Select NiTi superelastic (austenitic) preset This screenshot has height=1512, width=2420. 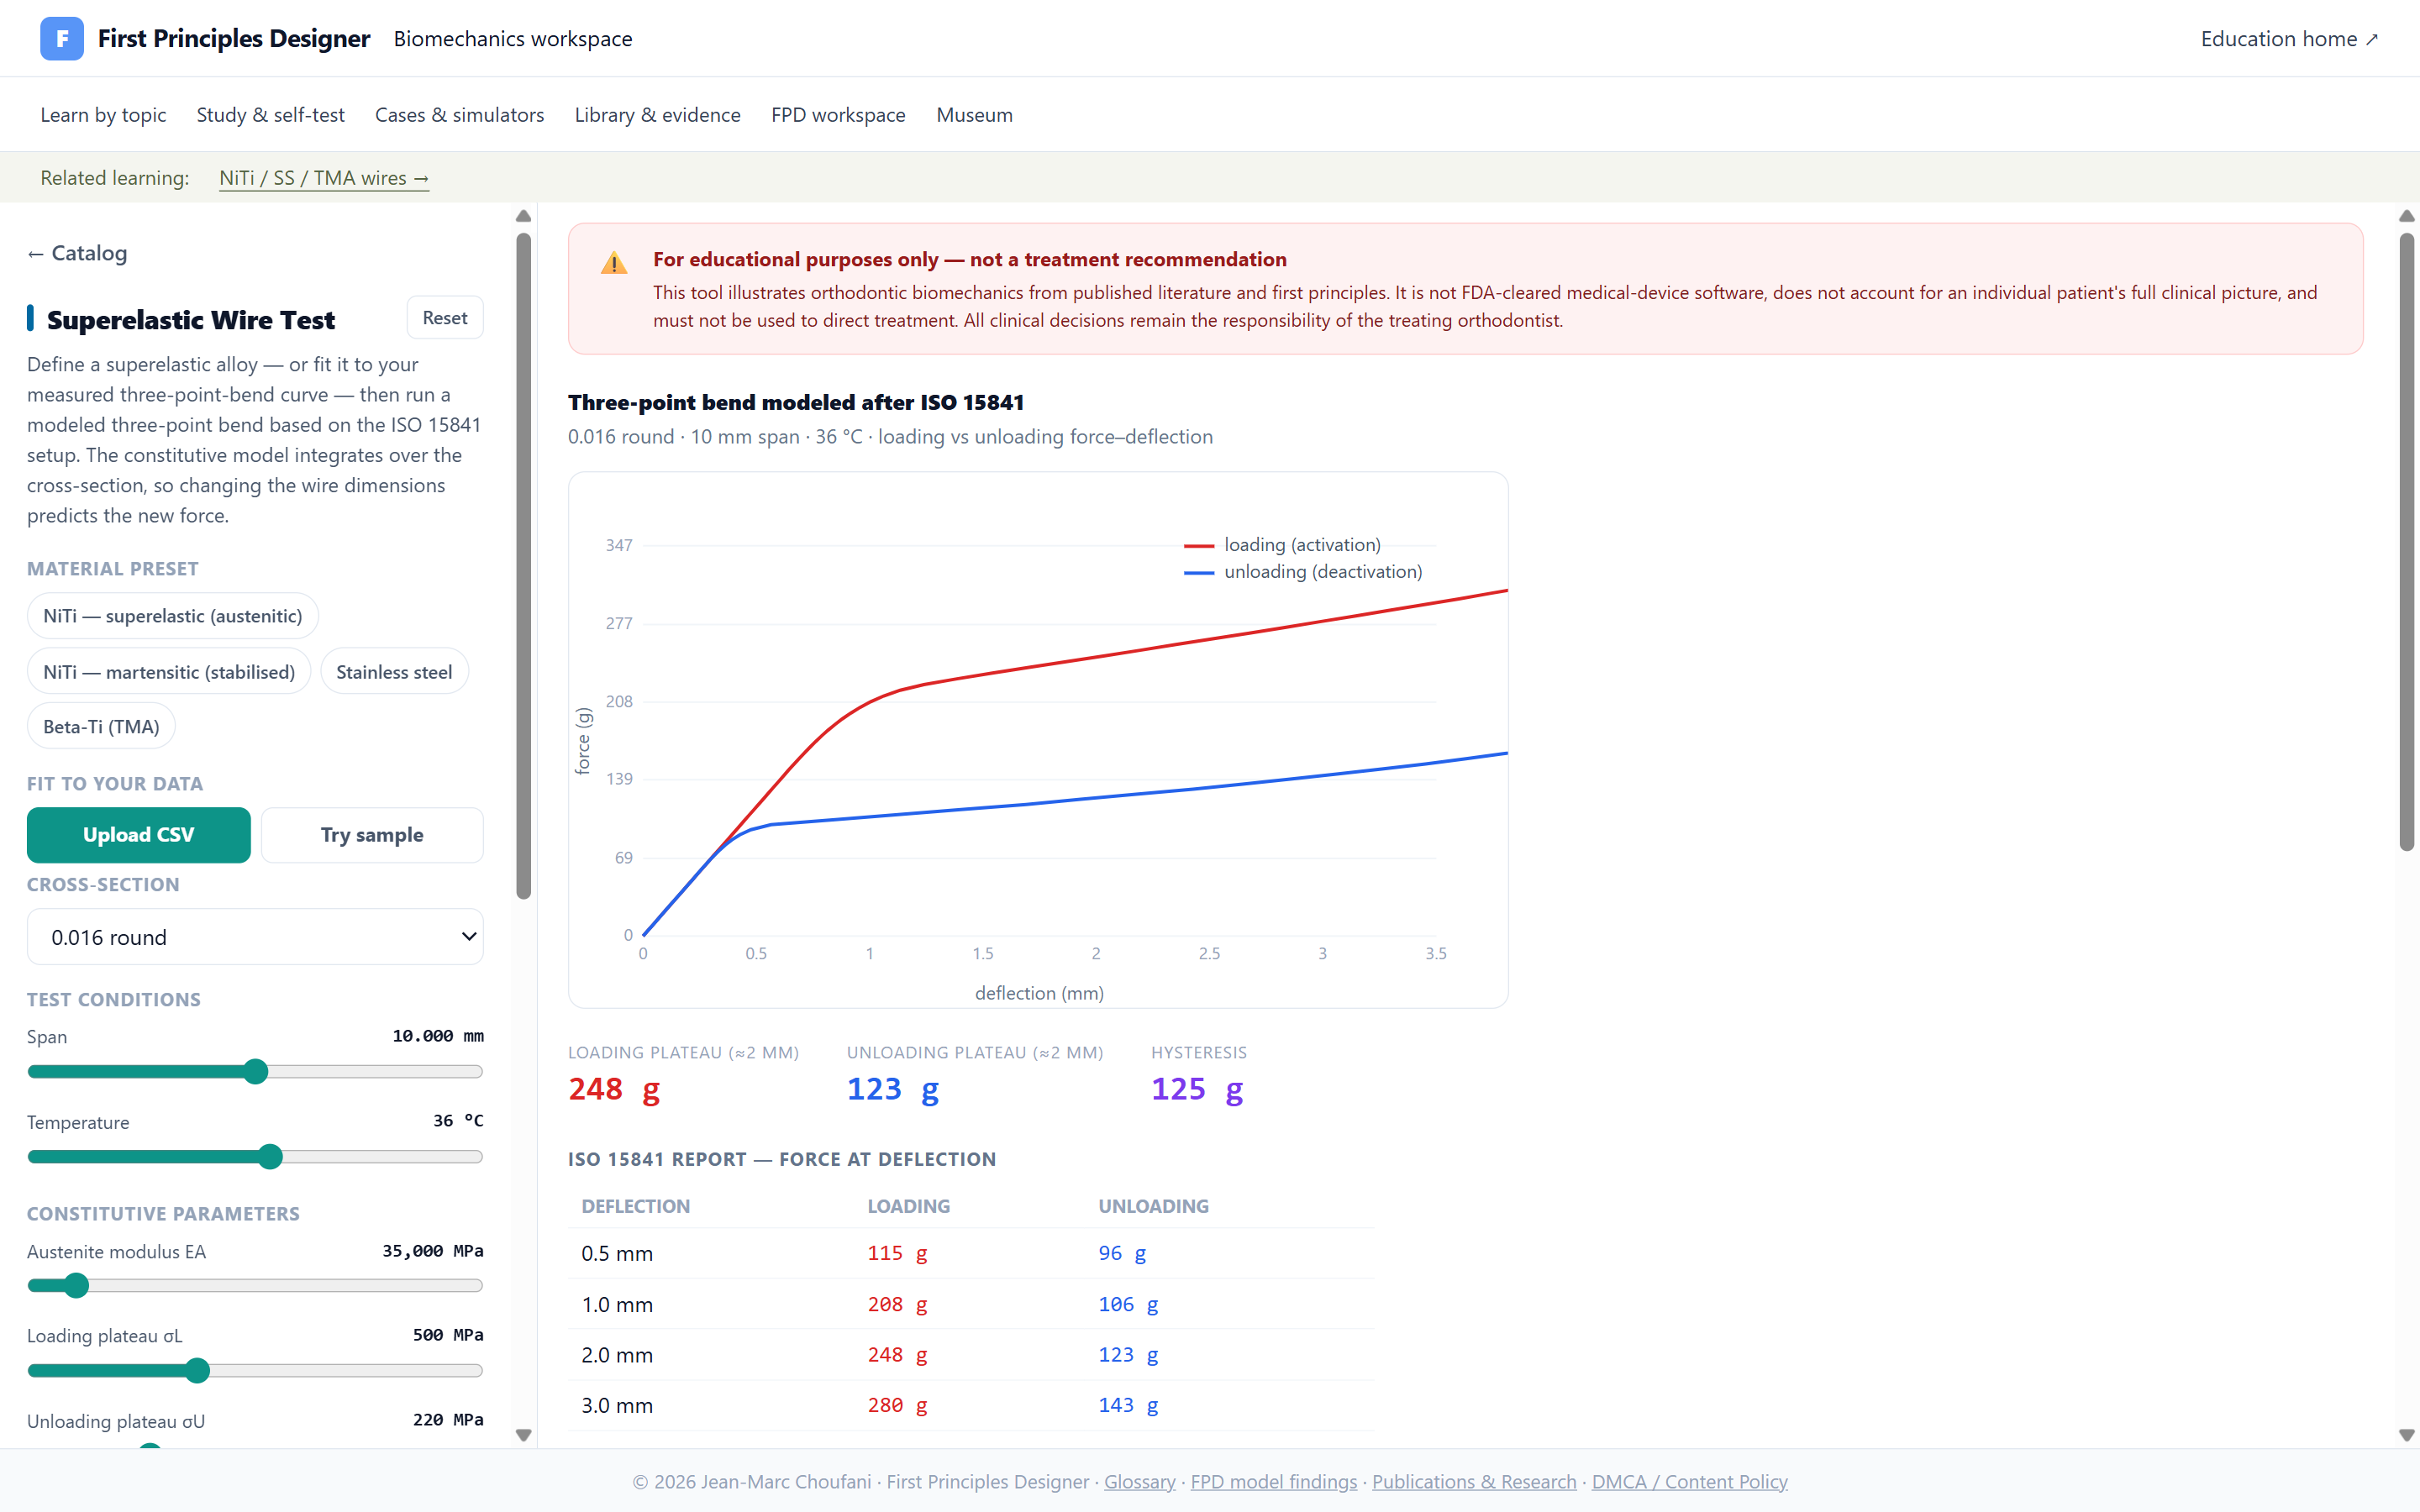172,616
